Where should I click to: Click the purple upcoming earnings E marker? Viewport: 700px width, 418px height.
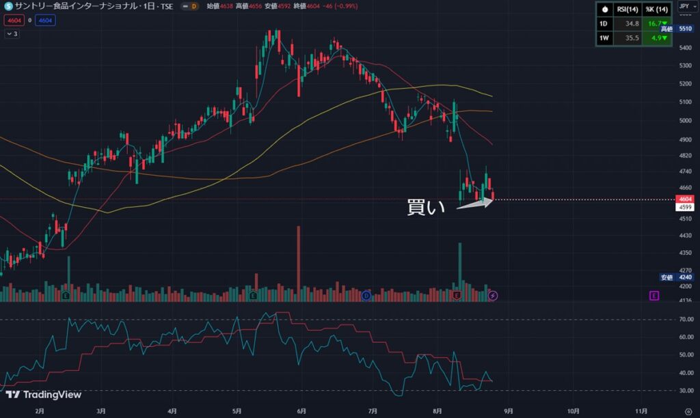point(654,295)
